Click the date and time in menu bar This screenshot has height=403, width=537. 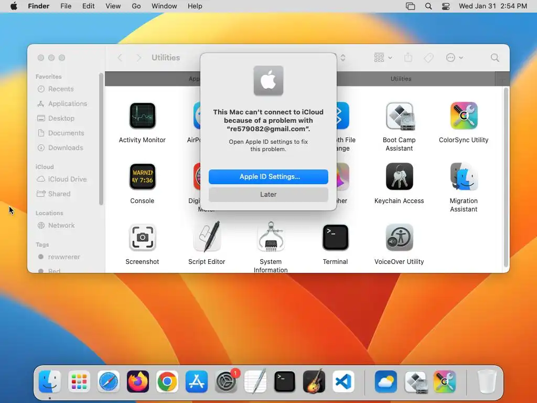pos(493,6)
